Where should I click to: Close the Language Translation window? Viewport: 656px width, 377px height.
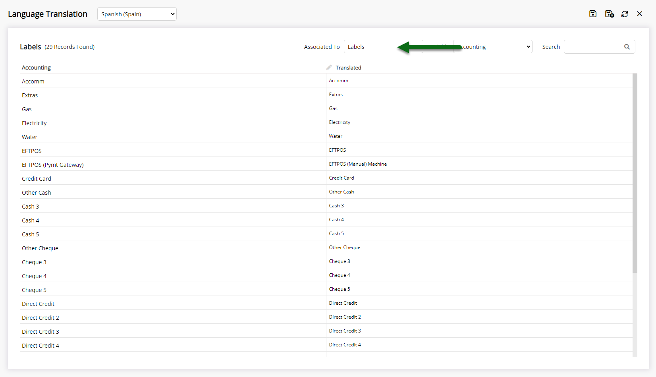pos(640,14)
